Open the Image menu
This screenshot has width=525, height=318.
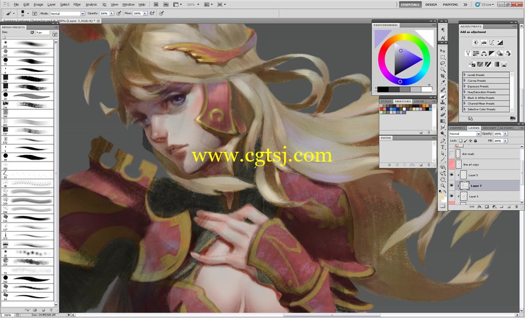click(x=38, y=5)
